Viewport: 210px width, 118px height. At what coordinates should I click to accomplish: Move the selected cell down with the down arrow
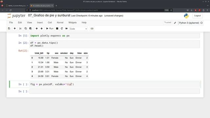point(42,29)
